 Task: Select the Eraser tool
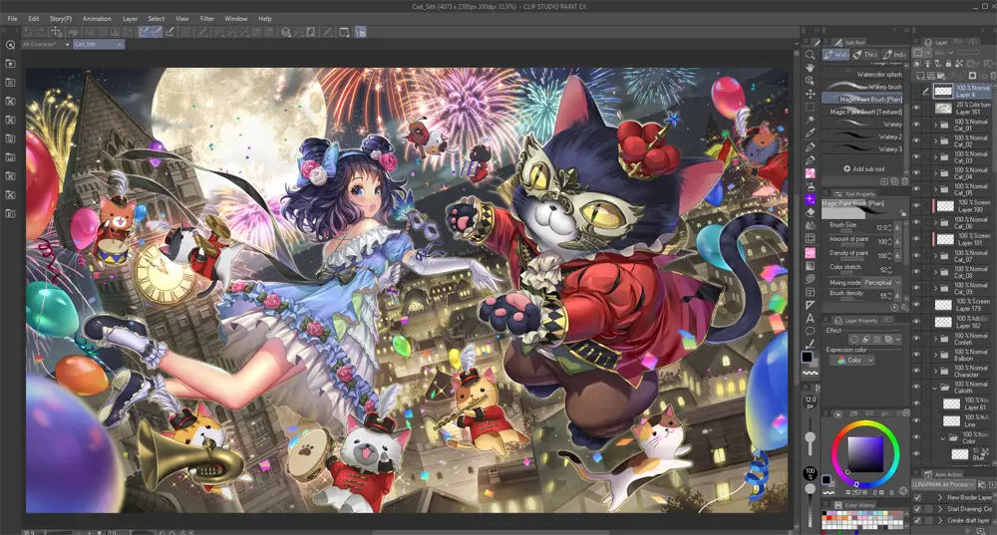click(810, 213)
